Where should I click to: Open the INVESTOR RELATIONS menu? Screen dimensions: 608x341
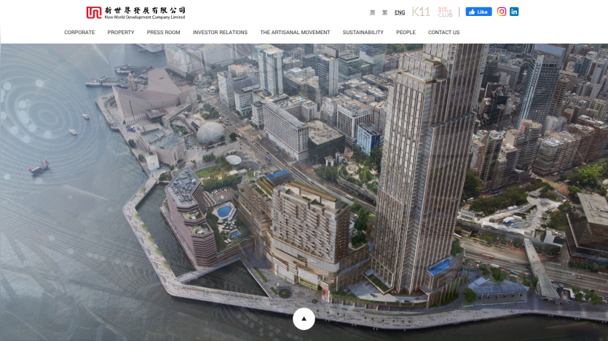[220, 33]
